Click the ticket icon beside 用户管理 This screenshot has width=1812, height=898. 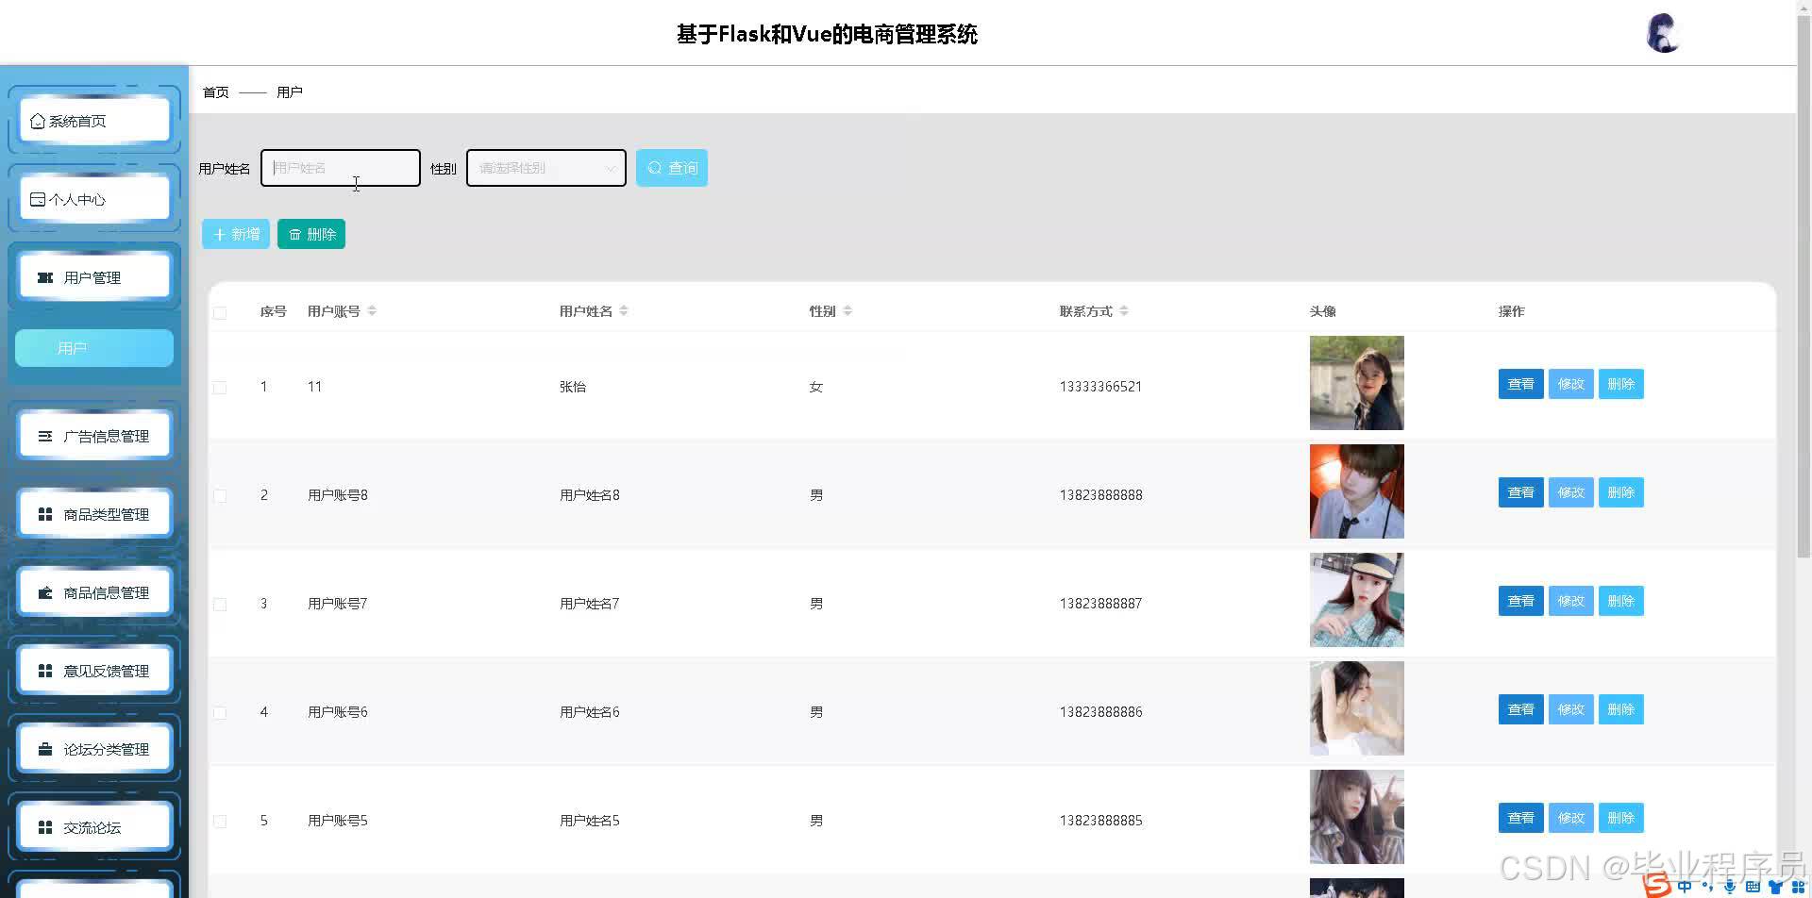pyautogui.click(x=44, y=277)
